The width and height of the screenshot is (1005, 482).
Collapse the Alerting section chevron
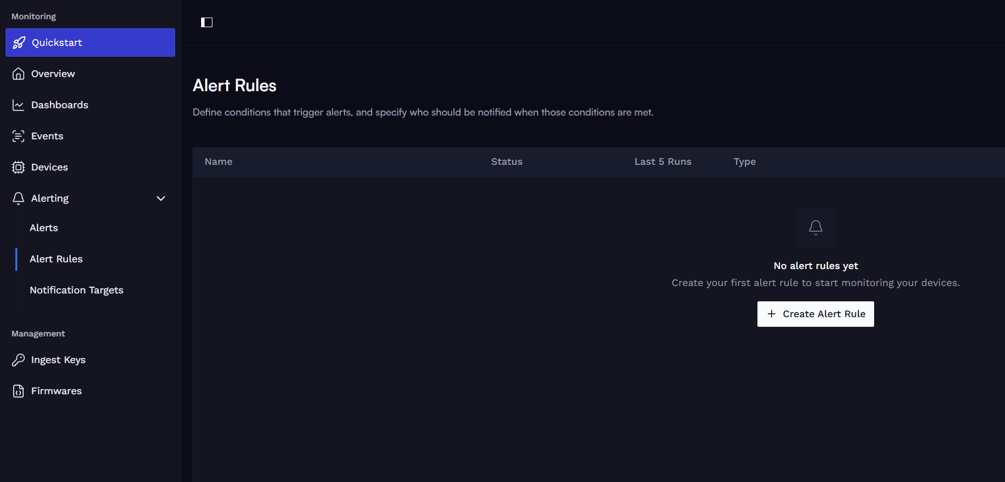pos(161,198)
